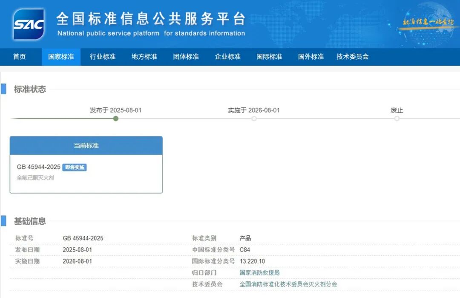Click the 实施于 2026-08-01 timeline dot
Image resolution: width=460 pixels, height=298 pixels.
[x=254, y=119]
